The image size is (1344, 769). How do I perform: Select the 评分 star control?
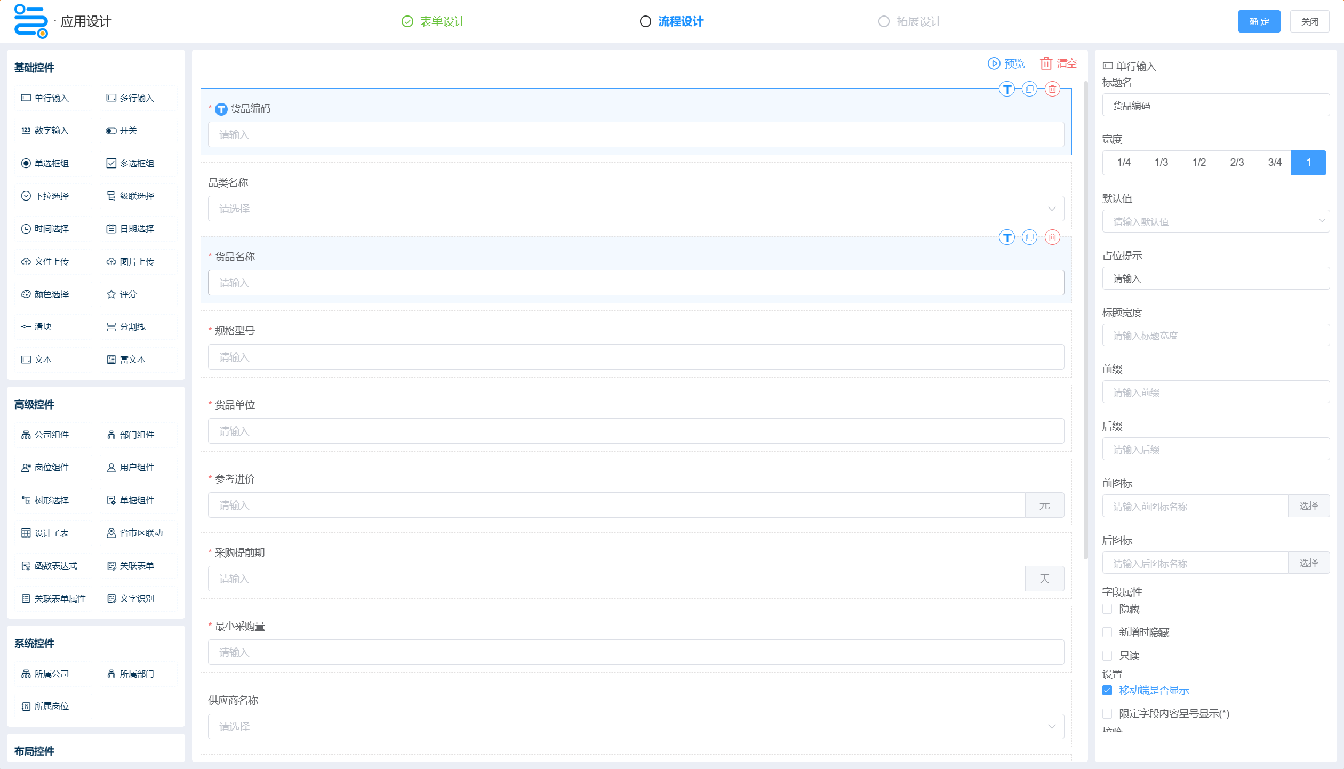pyautogui.click(x=122, y=294)
